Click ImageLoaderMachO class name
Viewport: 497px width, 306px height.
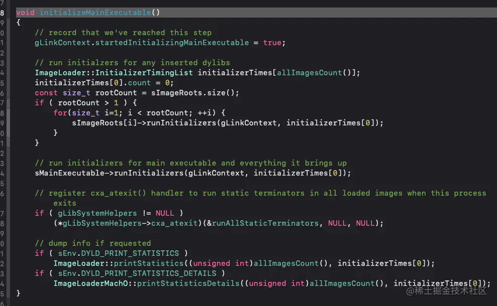(90, 283)
